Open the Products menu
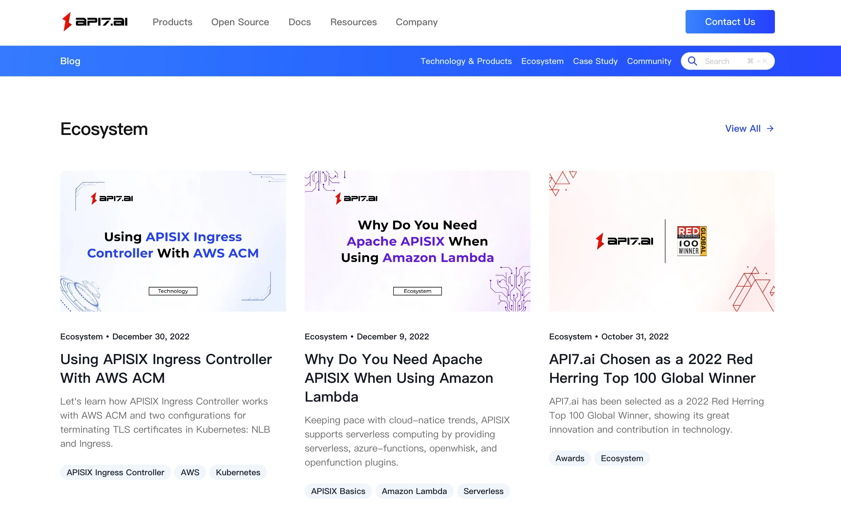 [x=172, y=22]
